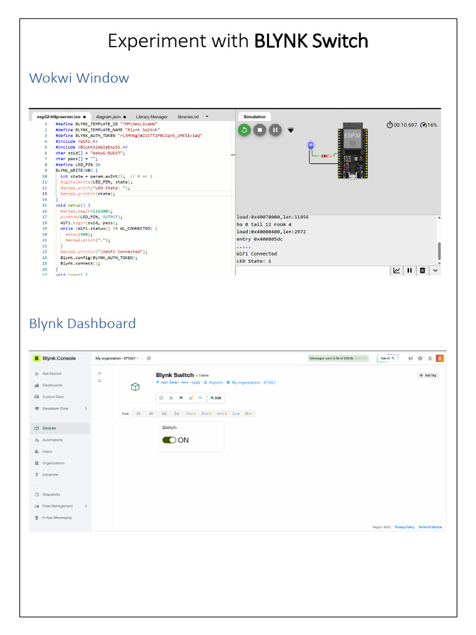Select the Live time range
476x635 pixels.
coord(125,414)
